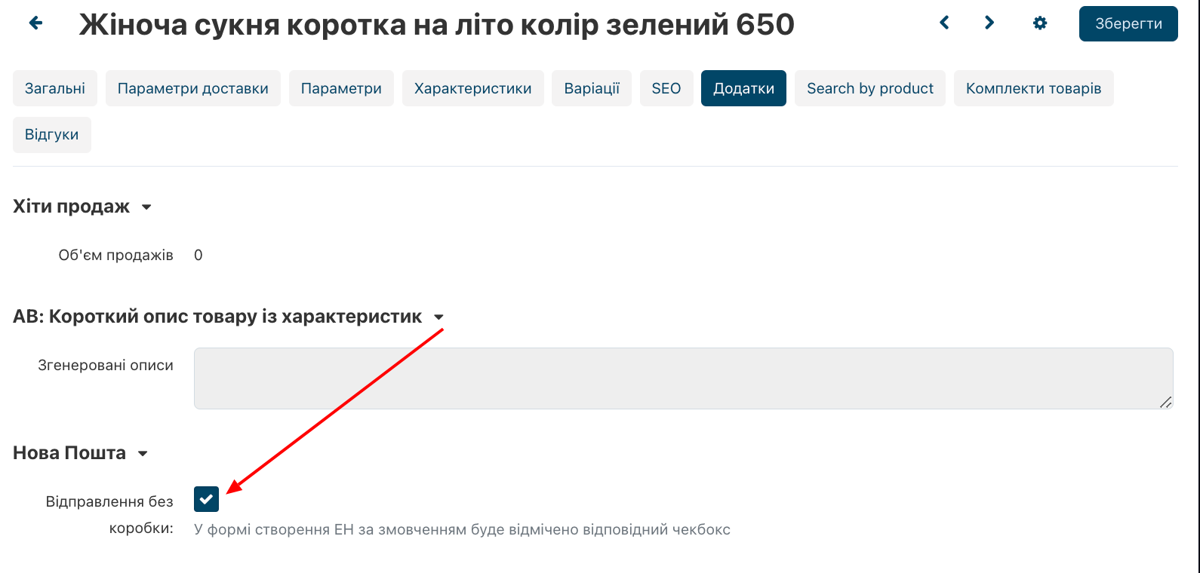
Task: Open the Параметри доставки tab
Action: tap(193, 88)
